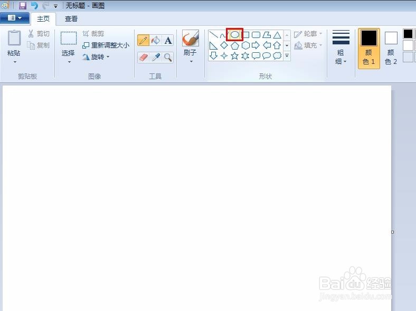416x311 pixels.
Task: Select the Color picker eyedropper tool
Action: click(155, 58)
